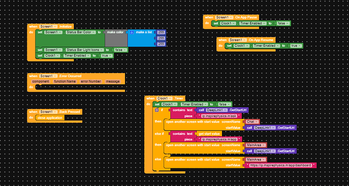Screen dimensions: 349x186
Task: Toggle false value for Status Bar Light Icons
Action: 120,50
